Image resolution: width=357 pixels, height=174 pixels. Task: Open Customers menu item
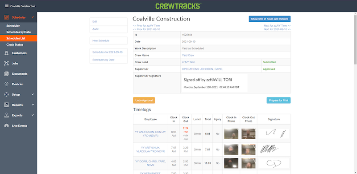[x=19, y=53]
